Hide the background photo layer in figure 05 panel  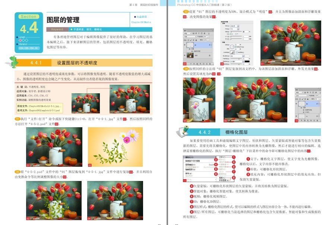click(x=184, y=55)
